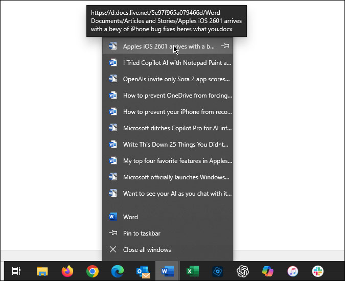The width and height of the screenshot is (345, 281).
Task: Choose Close all windows in jump list
Action: point(147,250)
